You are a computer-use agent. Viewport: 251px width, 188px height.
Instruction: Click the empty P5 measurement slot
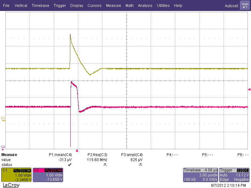coord(208,155)
